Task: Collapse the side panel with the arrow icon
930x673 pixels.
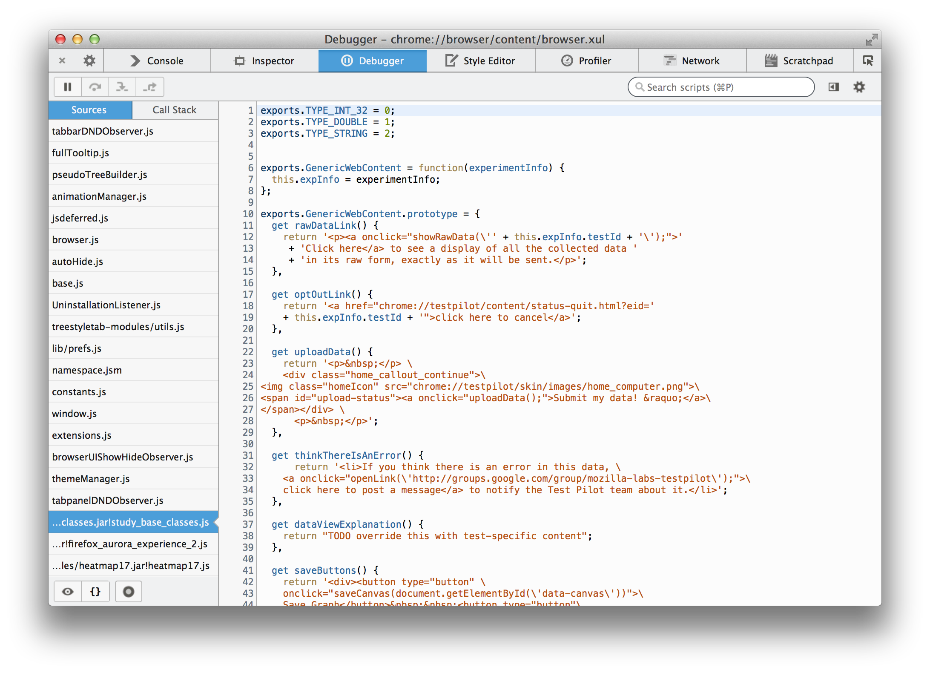Action: tap(834, 86)
